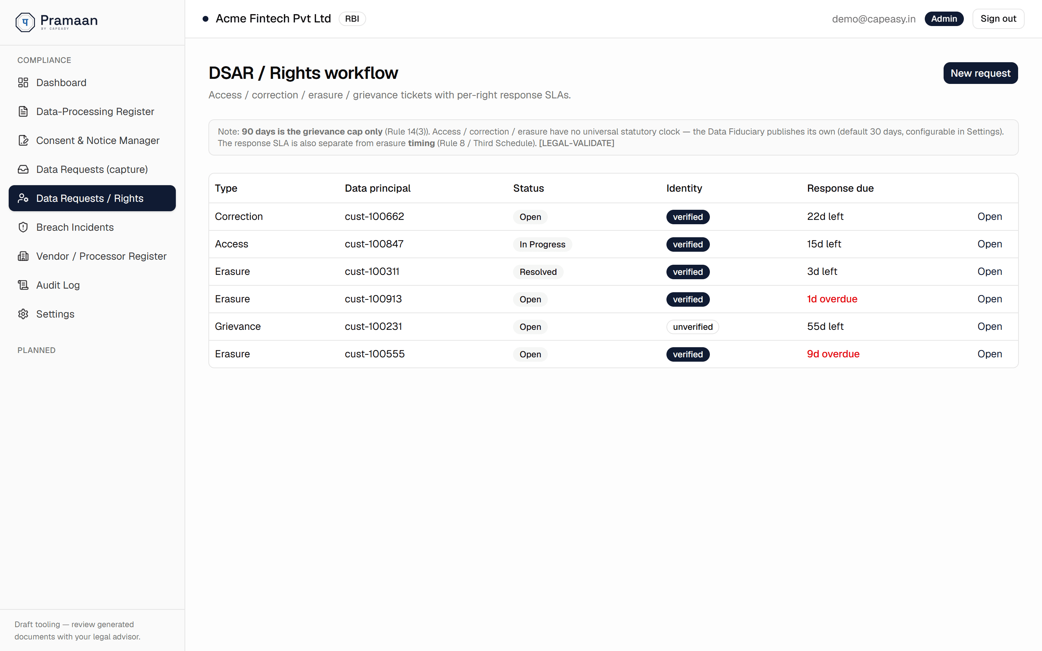The width and height of the screenshot is (1042, 651).
Task: Select the Data Requests / Rights menu item
Action: coord(92,199)
